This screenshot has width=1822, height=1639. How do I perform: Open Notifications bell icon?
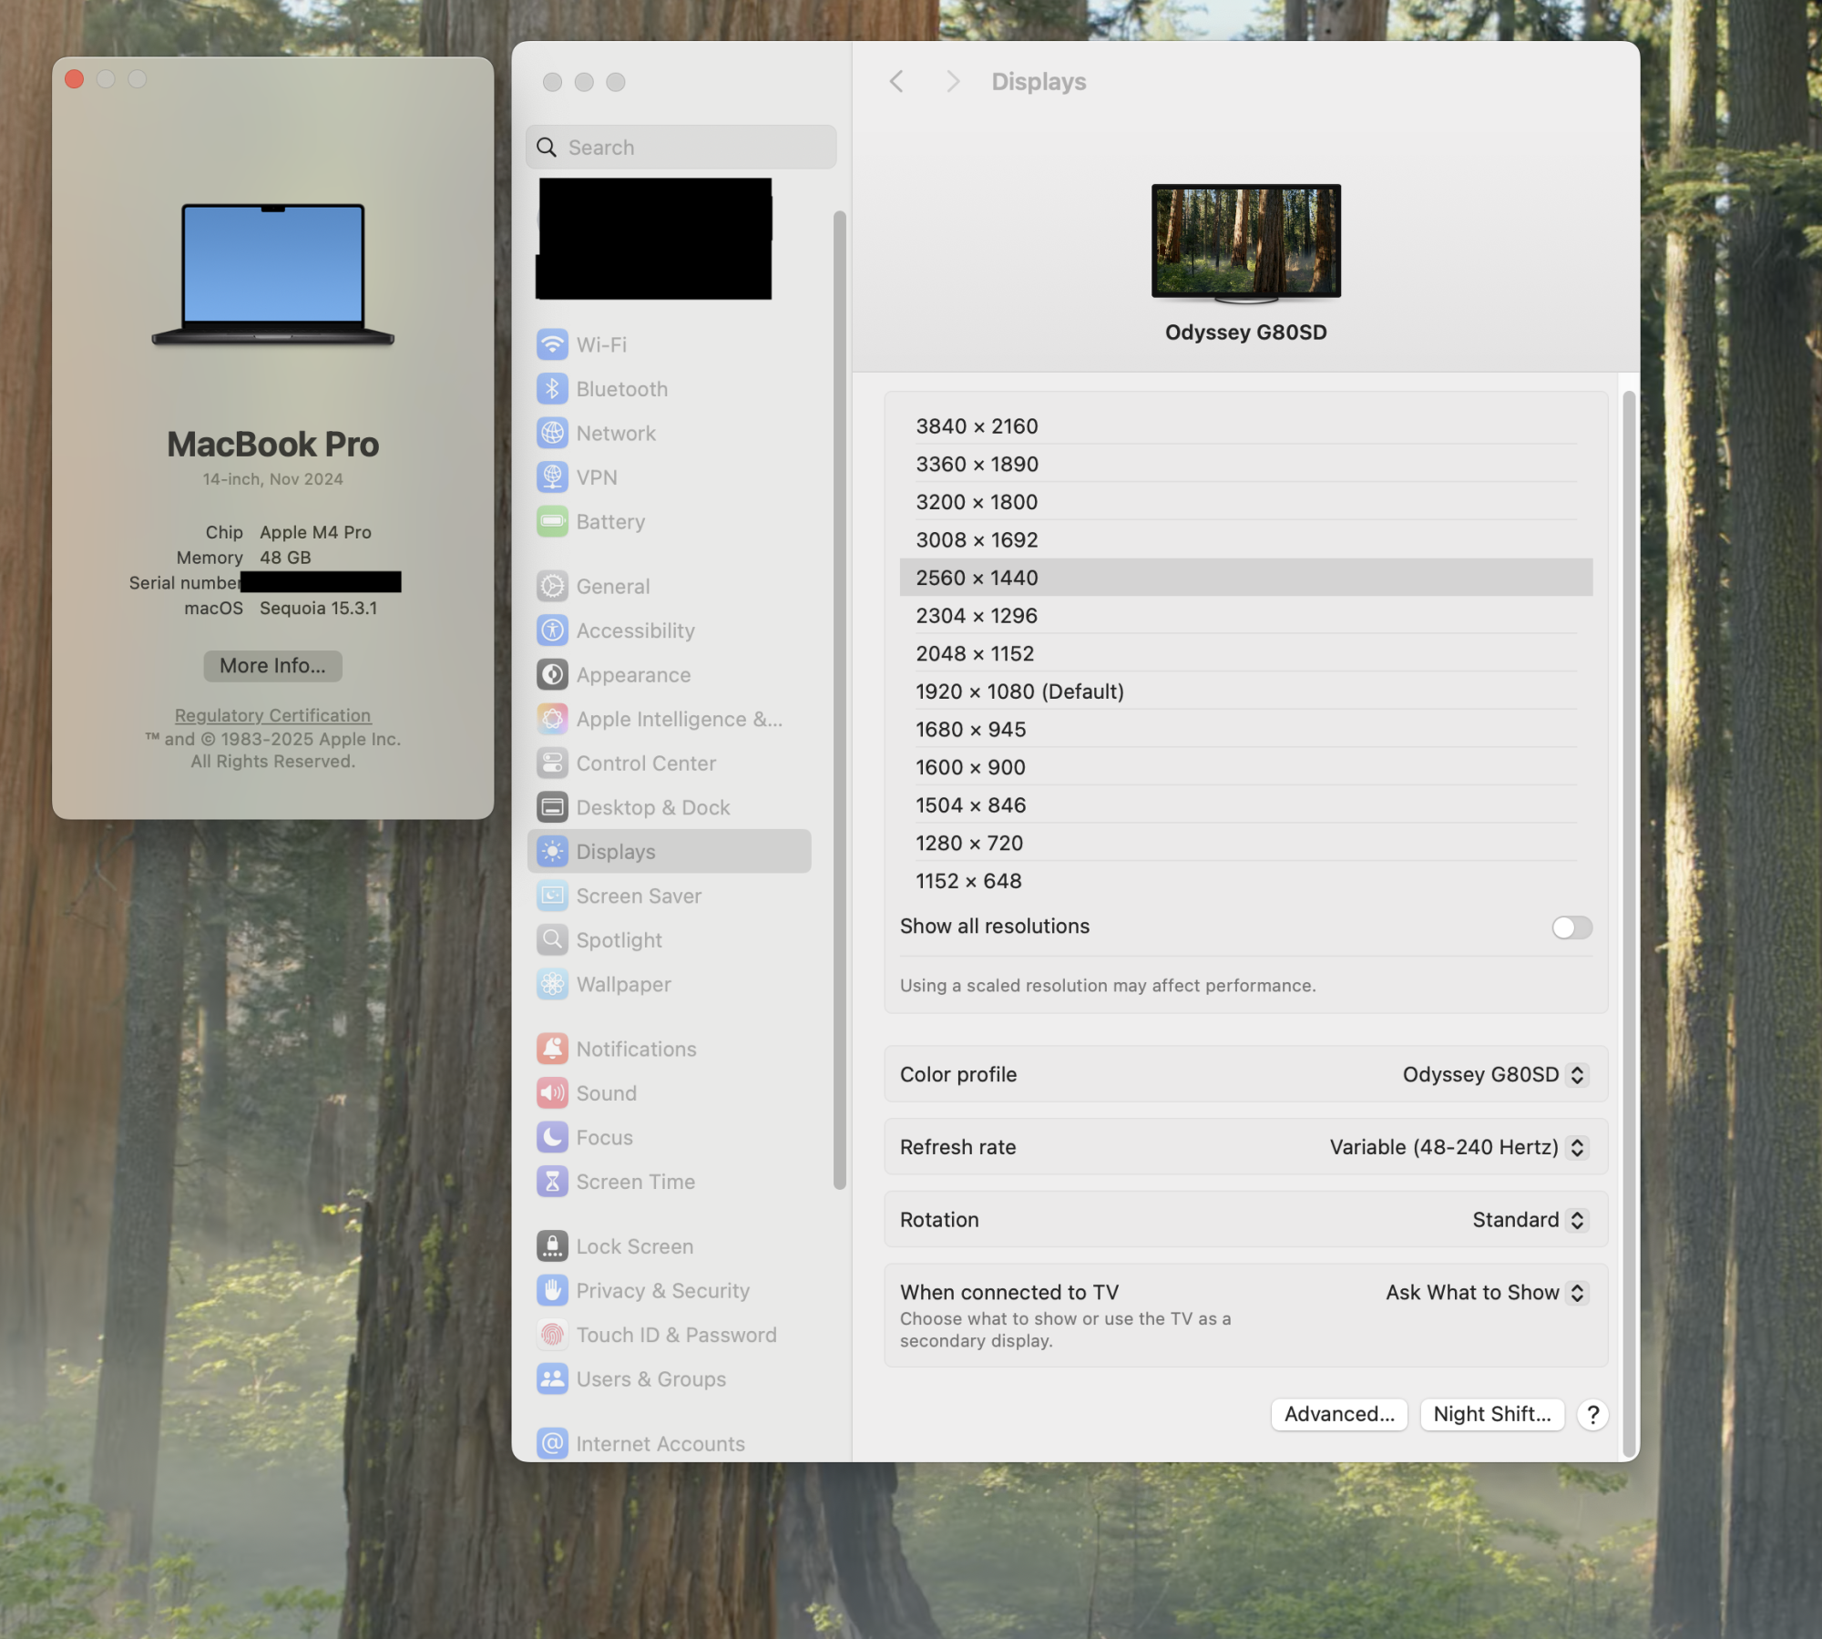pos(552,1049)
